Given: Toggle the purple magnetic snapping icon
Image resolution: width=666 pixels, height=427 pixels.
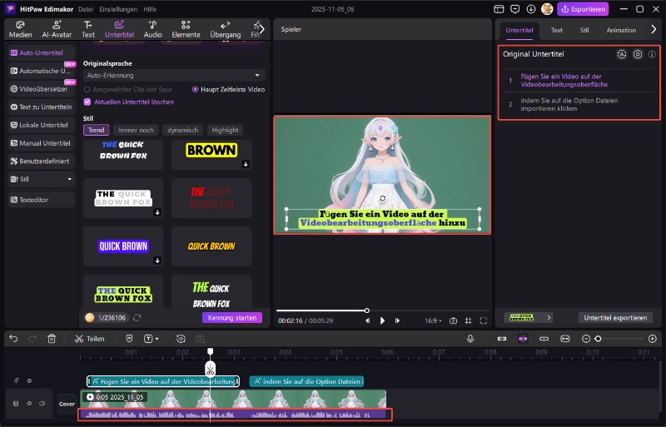Looking at the screenshot, I should tap(523, 339).
